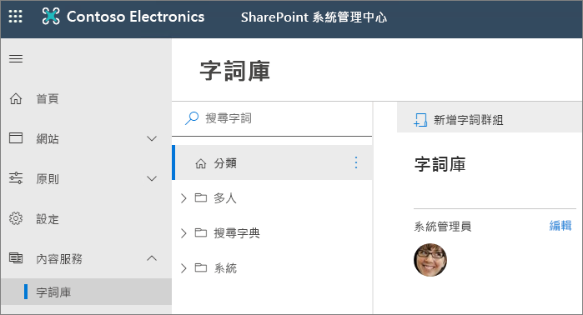
Task: Collapse the navigation with hamburger icon
Action: click(16, 58)
